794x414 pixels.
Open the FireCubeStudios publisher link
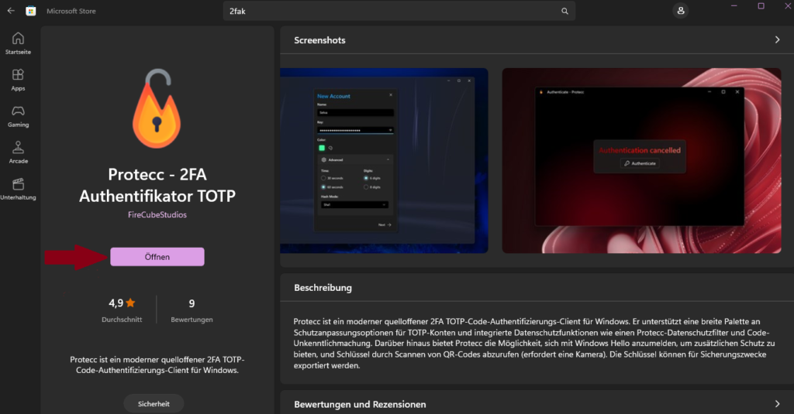pyautogui.click(x=157, y=215)
